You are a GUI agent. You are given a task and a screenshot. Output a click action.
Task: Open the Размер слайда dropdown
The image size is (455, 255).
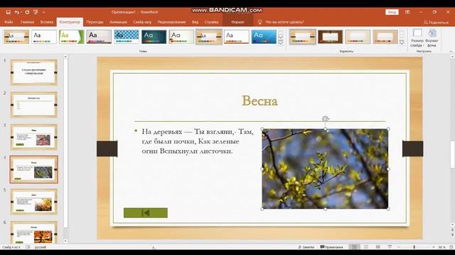click(x=417, y=38)
